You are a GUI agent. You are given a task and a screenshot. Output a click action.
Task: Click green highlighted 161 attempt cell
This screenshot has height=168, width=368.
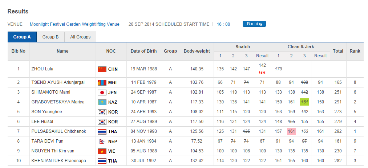coord(304,102)
